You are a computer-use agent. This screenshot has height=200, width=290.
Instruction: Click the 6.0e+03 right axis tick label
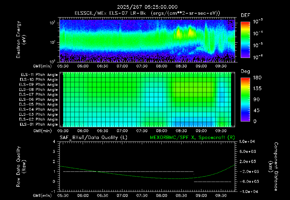(248, 151)
